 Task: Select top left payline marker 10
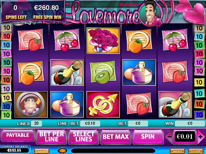pos(6,28)
